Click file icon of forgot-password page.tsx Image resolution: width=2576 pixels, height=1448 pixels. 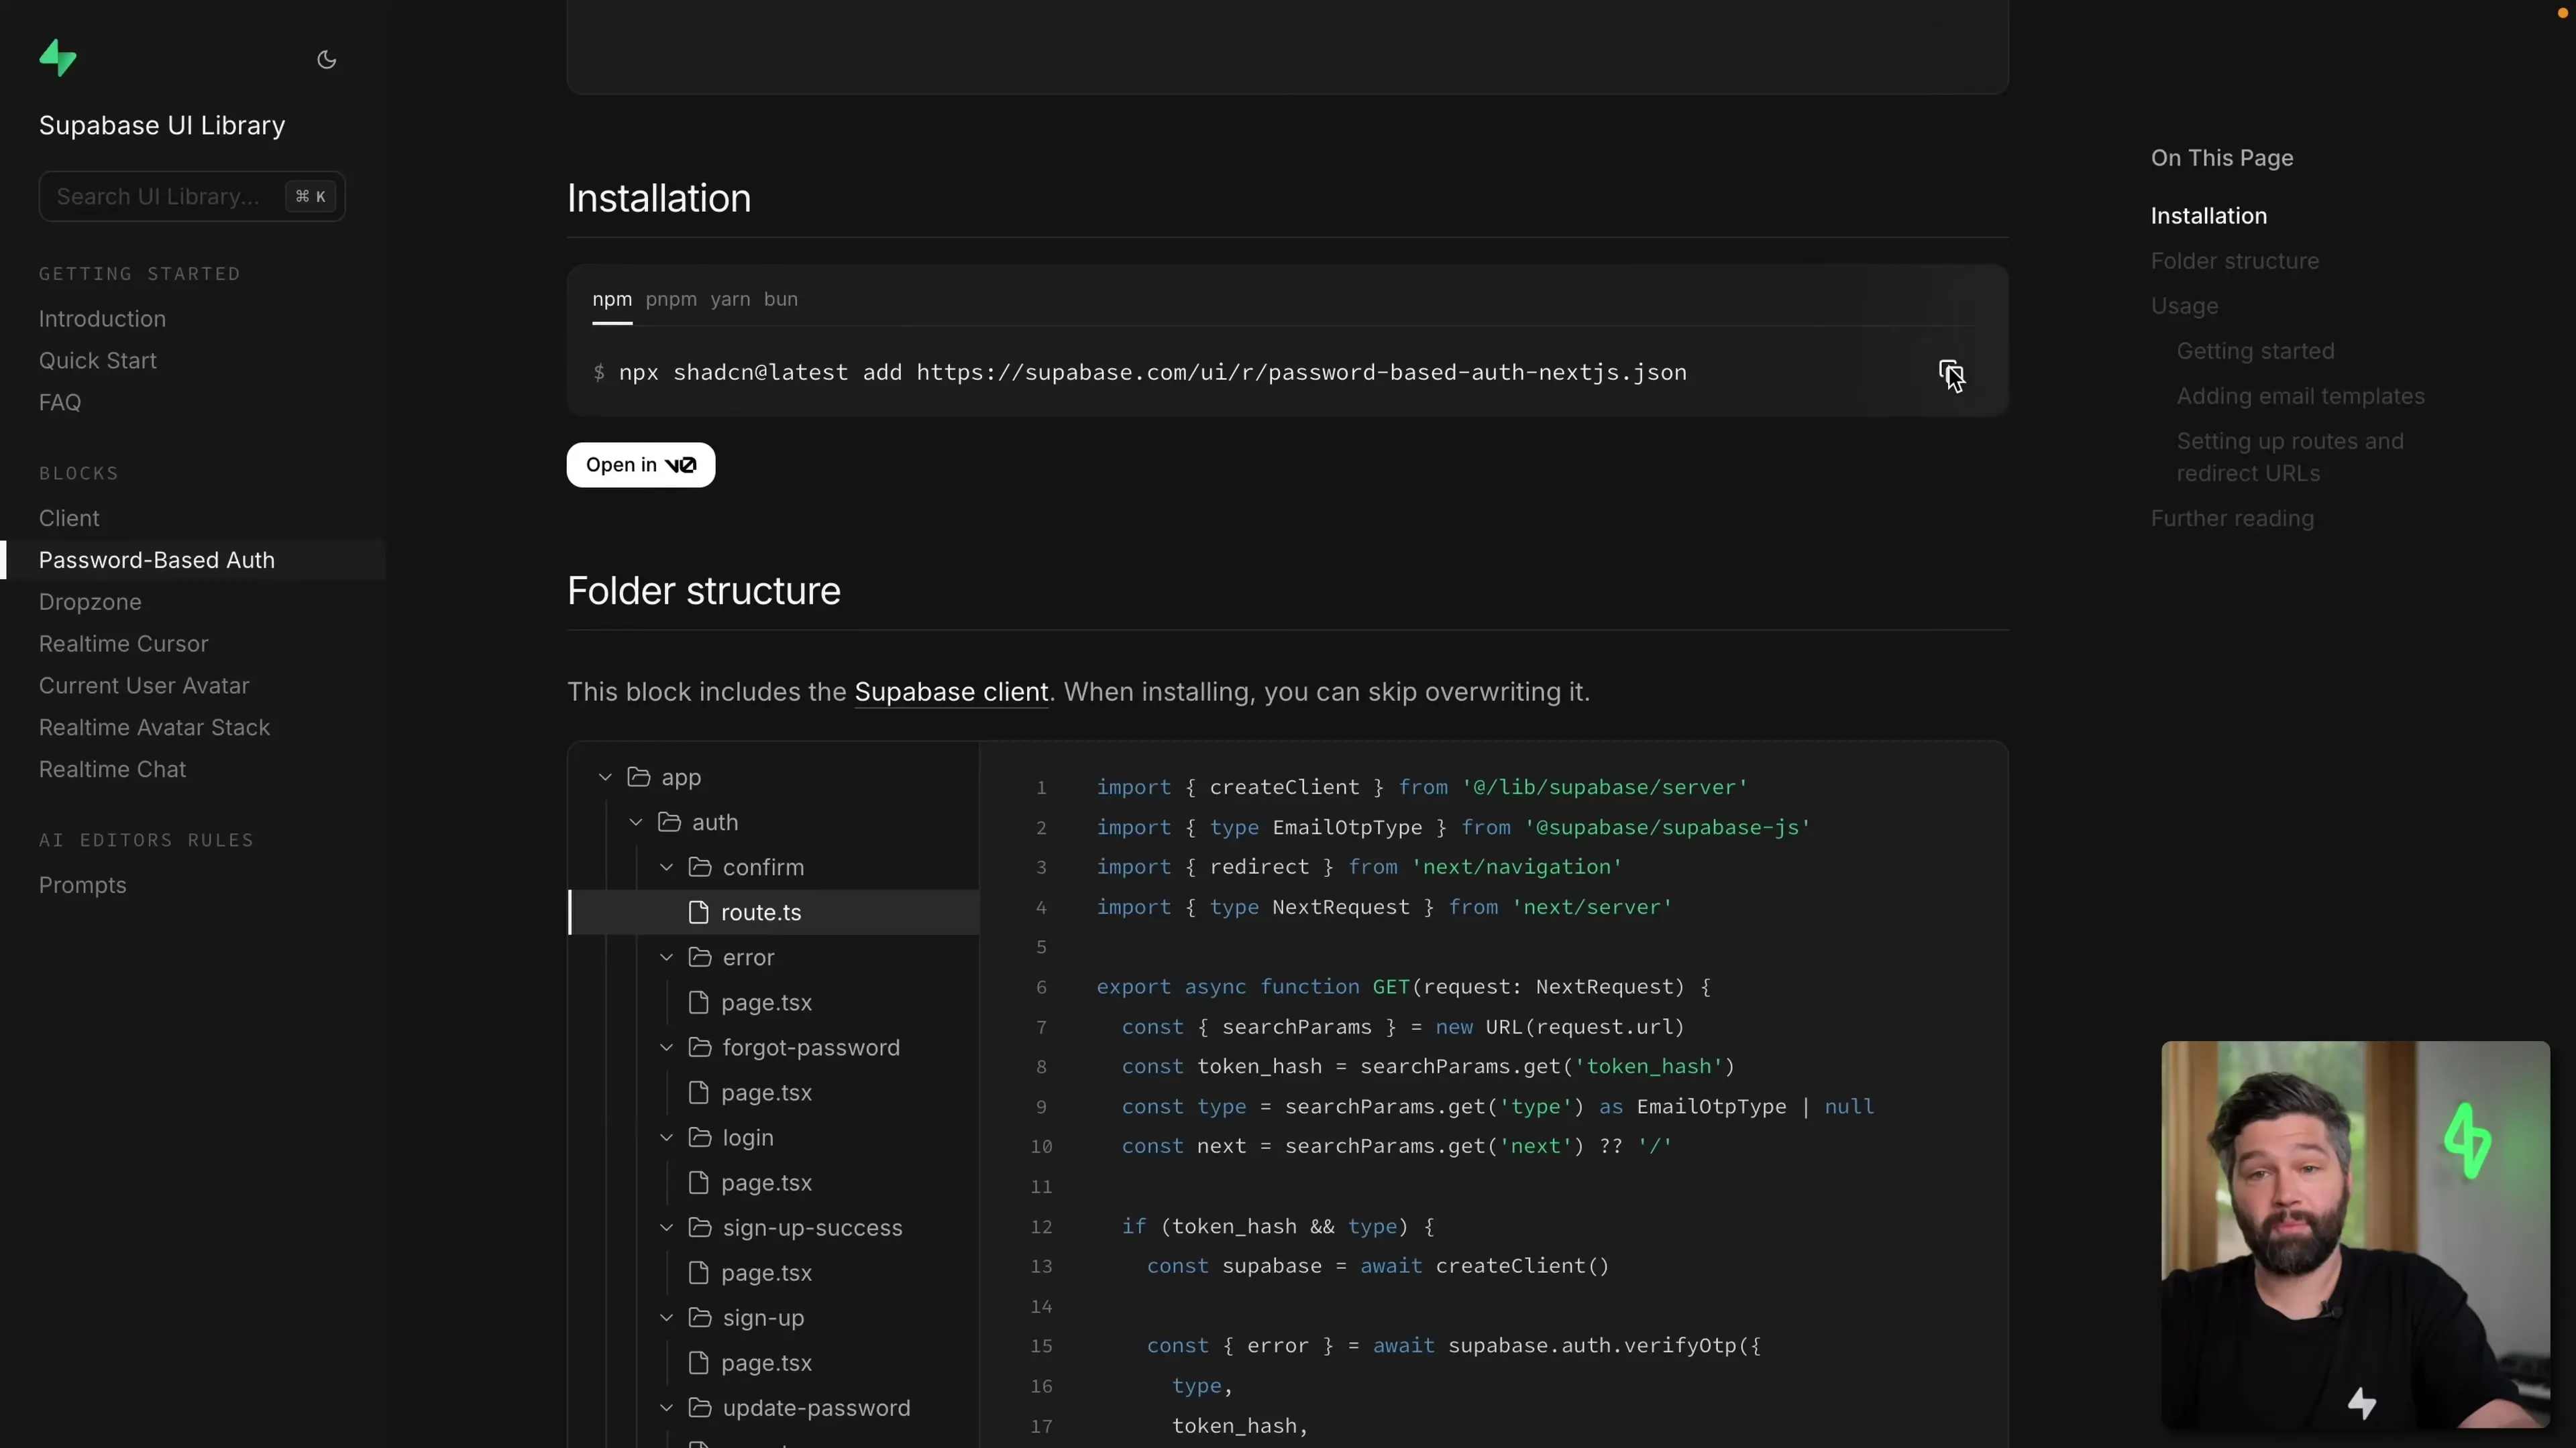[x=699, y=1092]
